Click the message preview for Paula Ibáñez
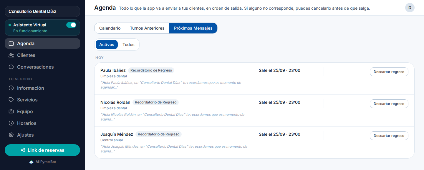The image size is (424, 170). [171, 85]
